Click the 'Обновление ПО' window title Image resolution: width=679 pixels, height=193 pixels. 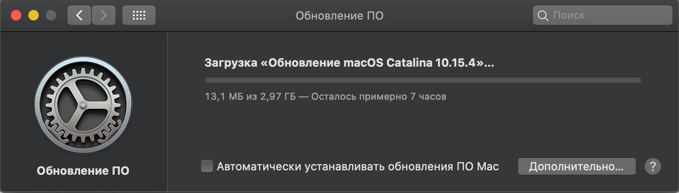pos(339,16)
